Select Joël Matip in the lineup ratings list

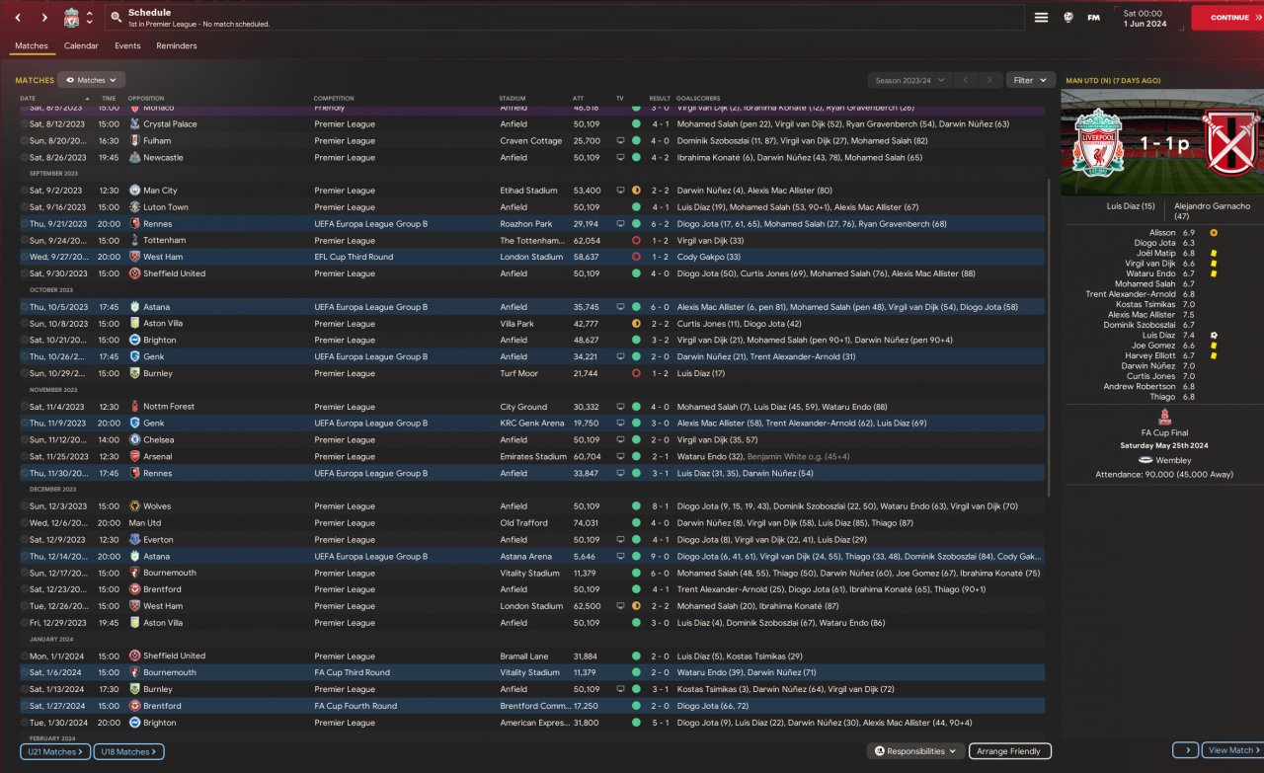click(1154, 254)
